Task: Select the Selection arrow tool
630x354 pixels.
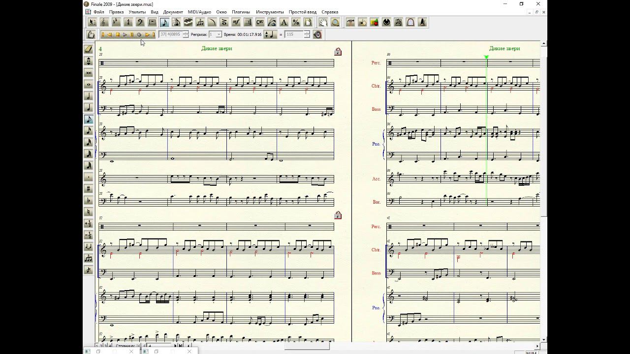Action: (x=92, y=22)
